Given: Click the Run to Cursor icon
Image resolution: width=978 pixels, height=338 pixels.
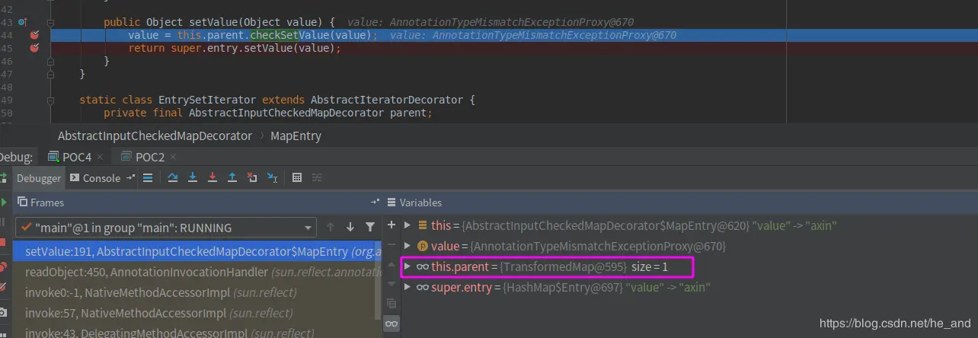Looking at the screenshot, I should [x=273, y=177].
